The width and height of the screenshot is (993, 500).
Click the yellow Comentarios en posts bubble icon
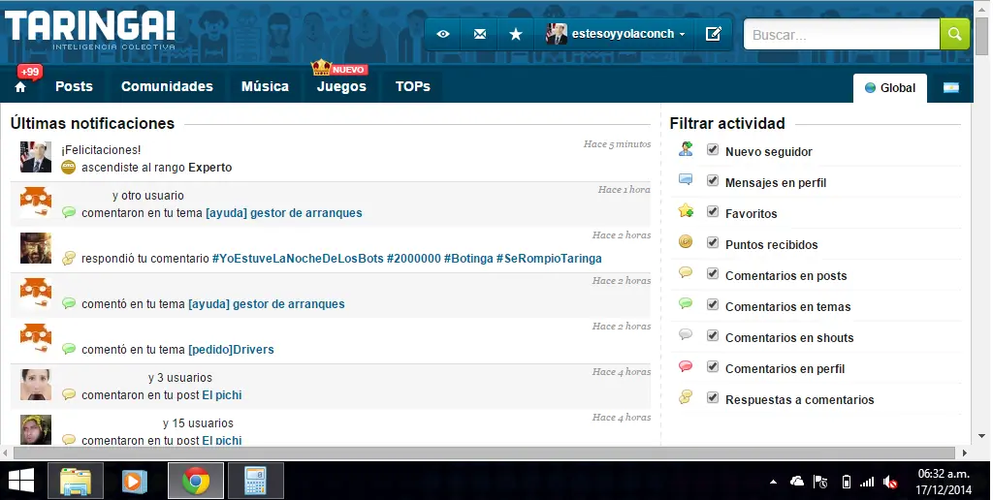click(x=686, y=273)
